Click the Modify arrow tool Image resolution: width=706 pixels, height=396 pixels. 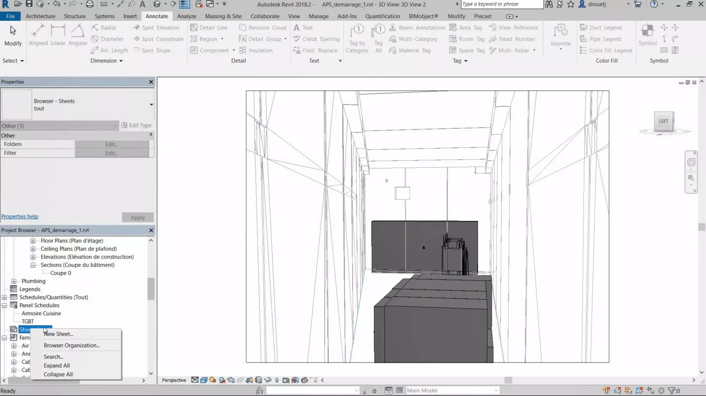(13, 36)
